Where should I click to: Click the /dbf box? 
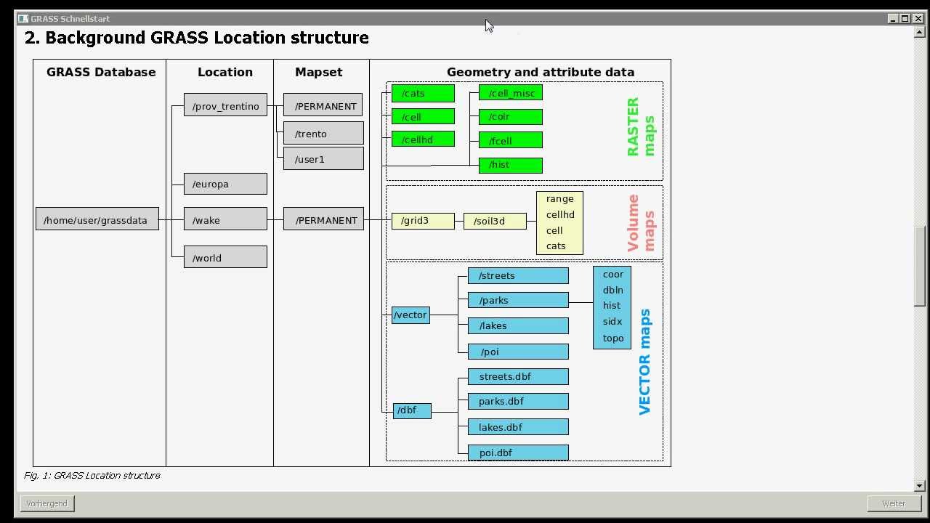[x=412, y=410]
